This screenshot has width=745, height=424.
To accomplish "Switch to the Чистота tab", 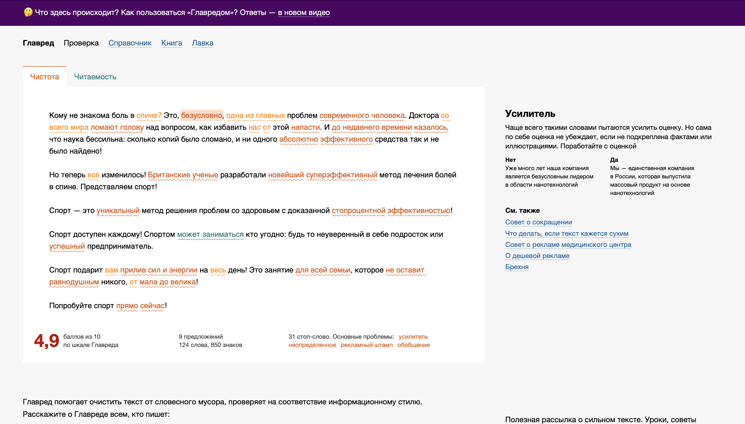I will pos(44,77).
